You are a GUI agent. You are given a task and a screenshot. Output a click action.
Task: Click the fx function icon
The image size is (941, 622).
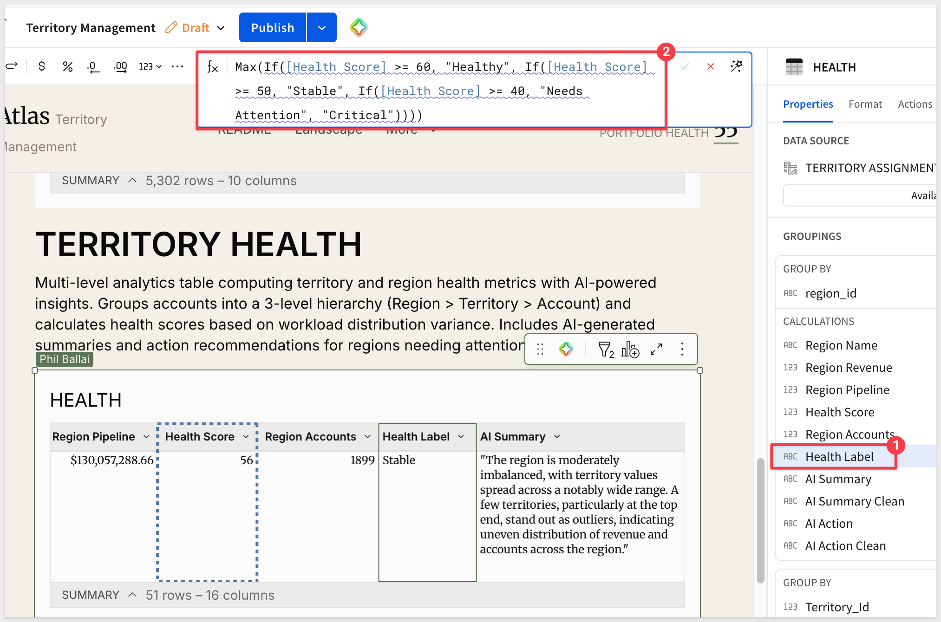(x=212, y=67)
